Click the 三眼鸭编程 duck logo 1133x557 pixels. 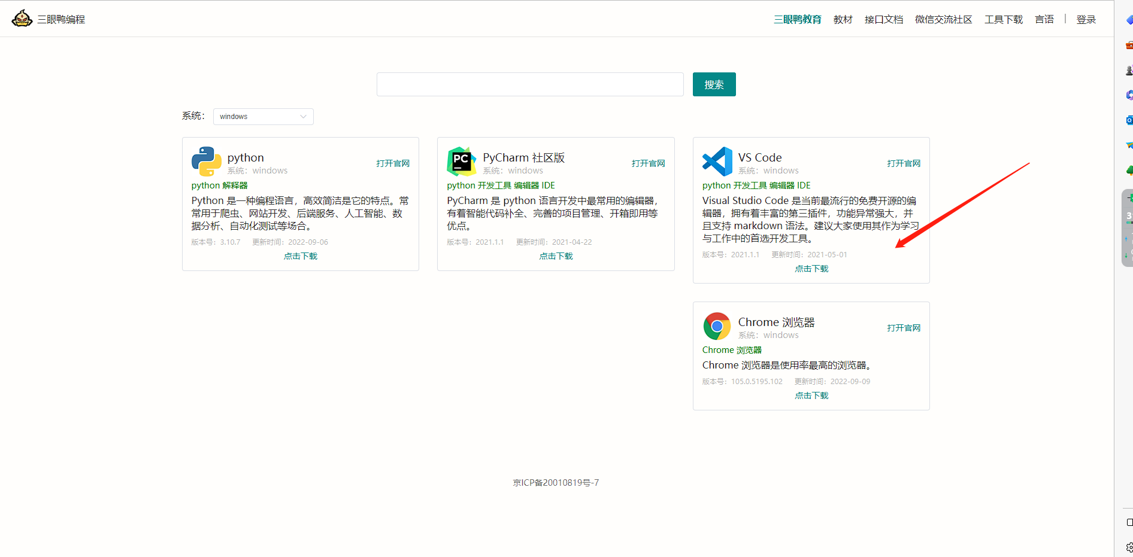[22, 19]
